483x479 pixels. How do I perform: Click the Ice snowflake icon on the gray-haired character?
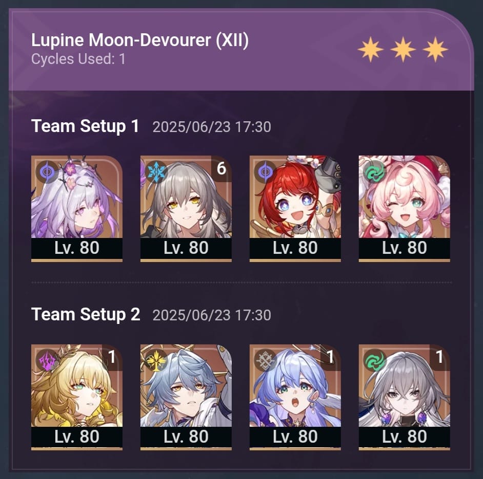(155, 171)
